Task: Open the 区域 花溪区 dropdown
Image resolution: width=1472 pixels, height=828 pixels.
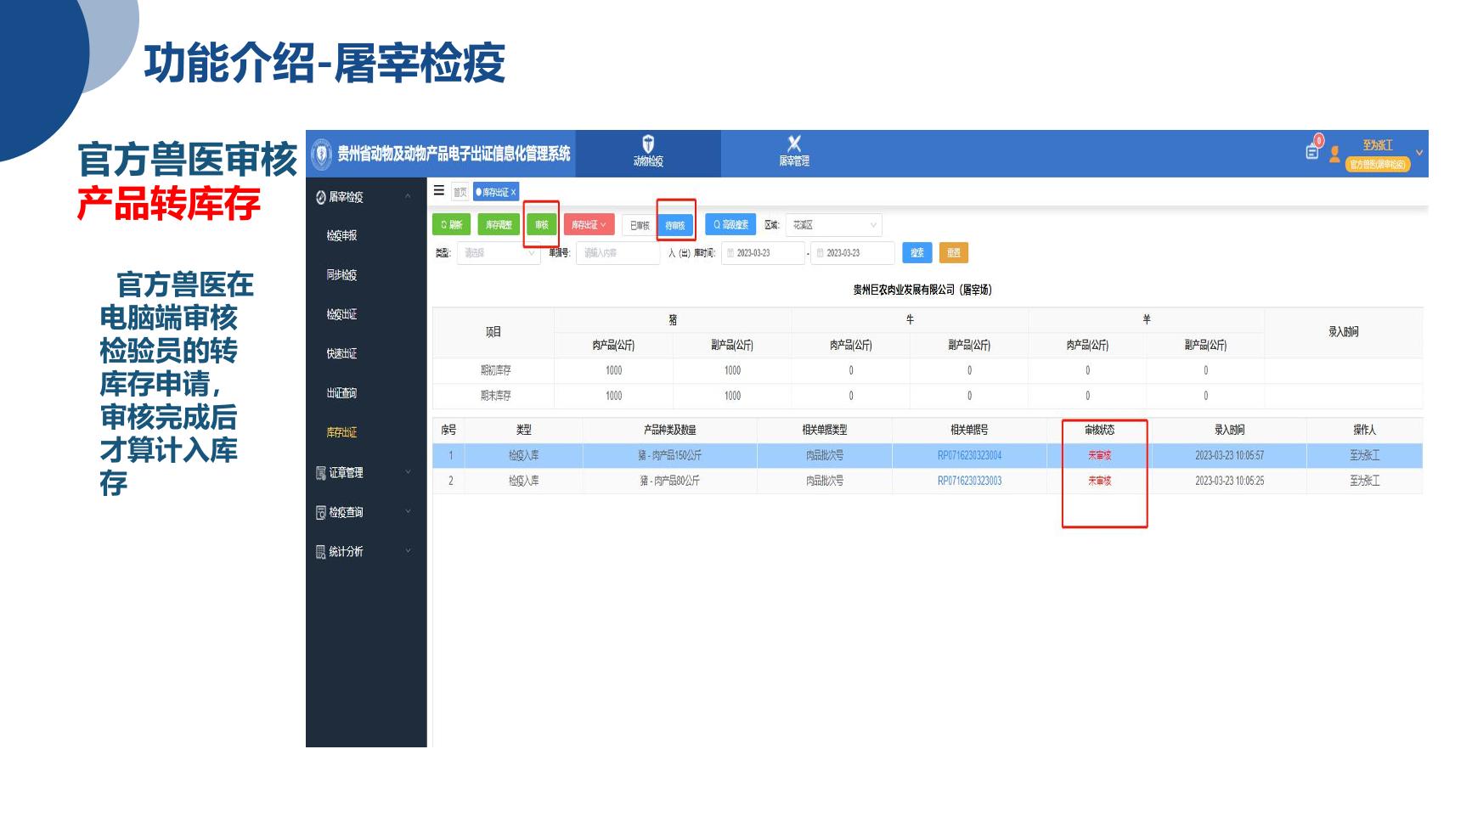Action: click(x=833, y=225)
